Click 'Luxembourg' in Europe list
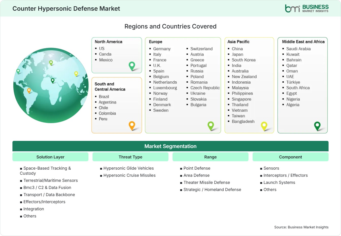 tap(165, 88)
